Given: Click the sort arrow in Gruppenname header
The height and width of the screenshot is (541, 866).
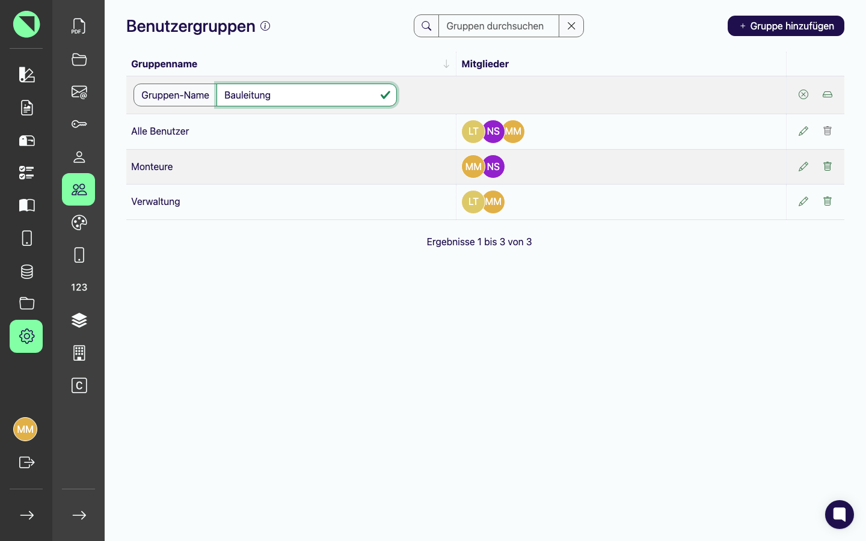Looking at the screenshot, I should click(x=446, y=64).
